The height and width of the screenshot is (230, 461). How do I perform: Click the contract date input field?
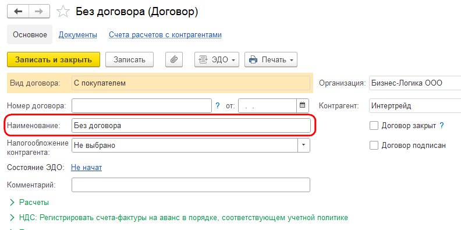tap(267, 105)
